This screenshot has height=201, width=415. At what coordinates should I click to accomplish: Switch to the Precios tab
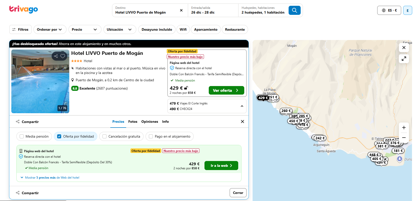(118, 122)
